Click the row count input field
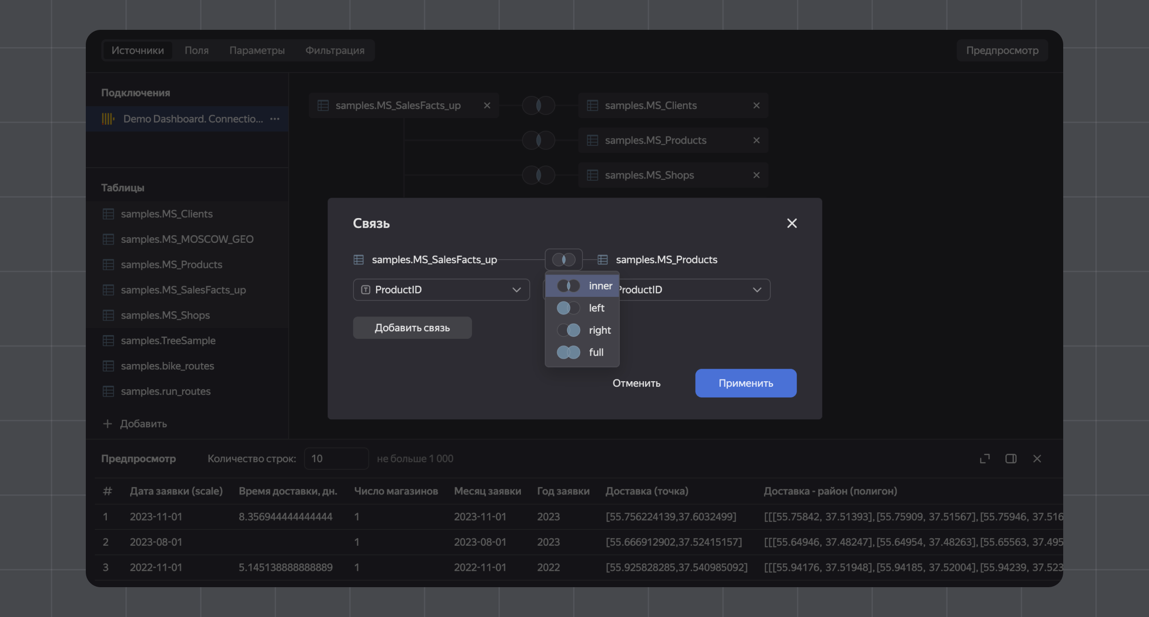This screenshot has width=1149, height=617. pyautogui.click(x=336, y=459)
